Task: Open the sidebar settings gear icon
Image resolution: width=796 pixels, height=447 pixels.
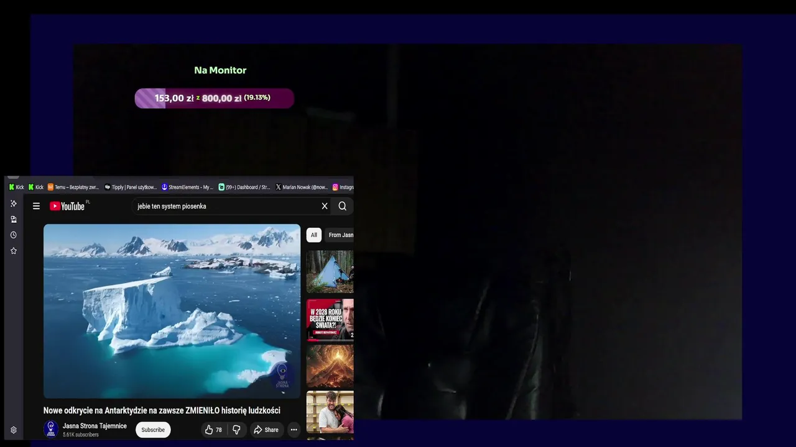Action: (x=14, y=430)
